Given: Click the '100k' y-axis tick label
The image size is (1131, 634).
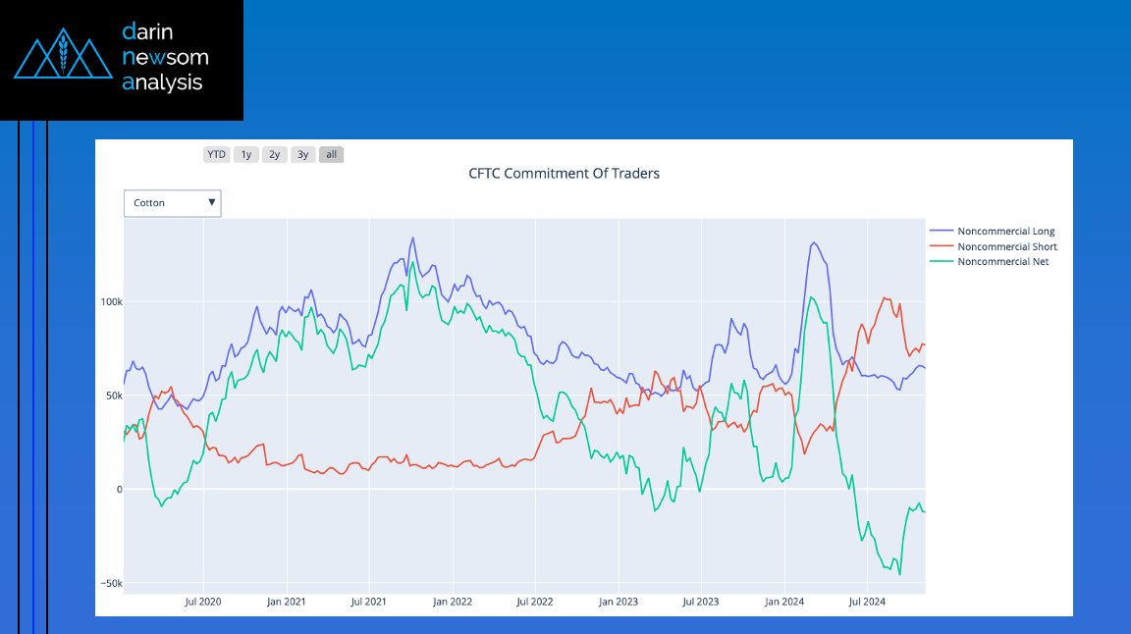Looking at the screenshot, I should point(112,302).
